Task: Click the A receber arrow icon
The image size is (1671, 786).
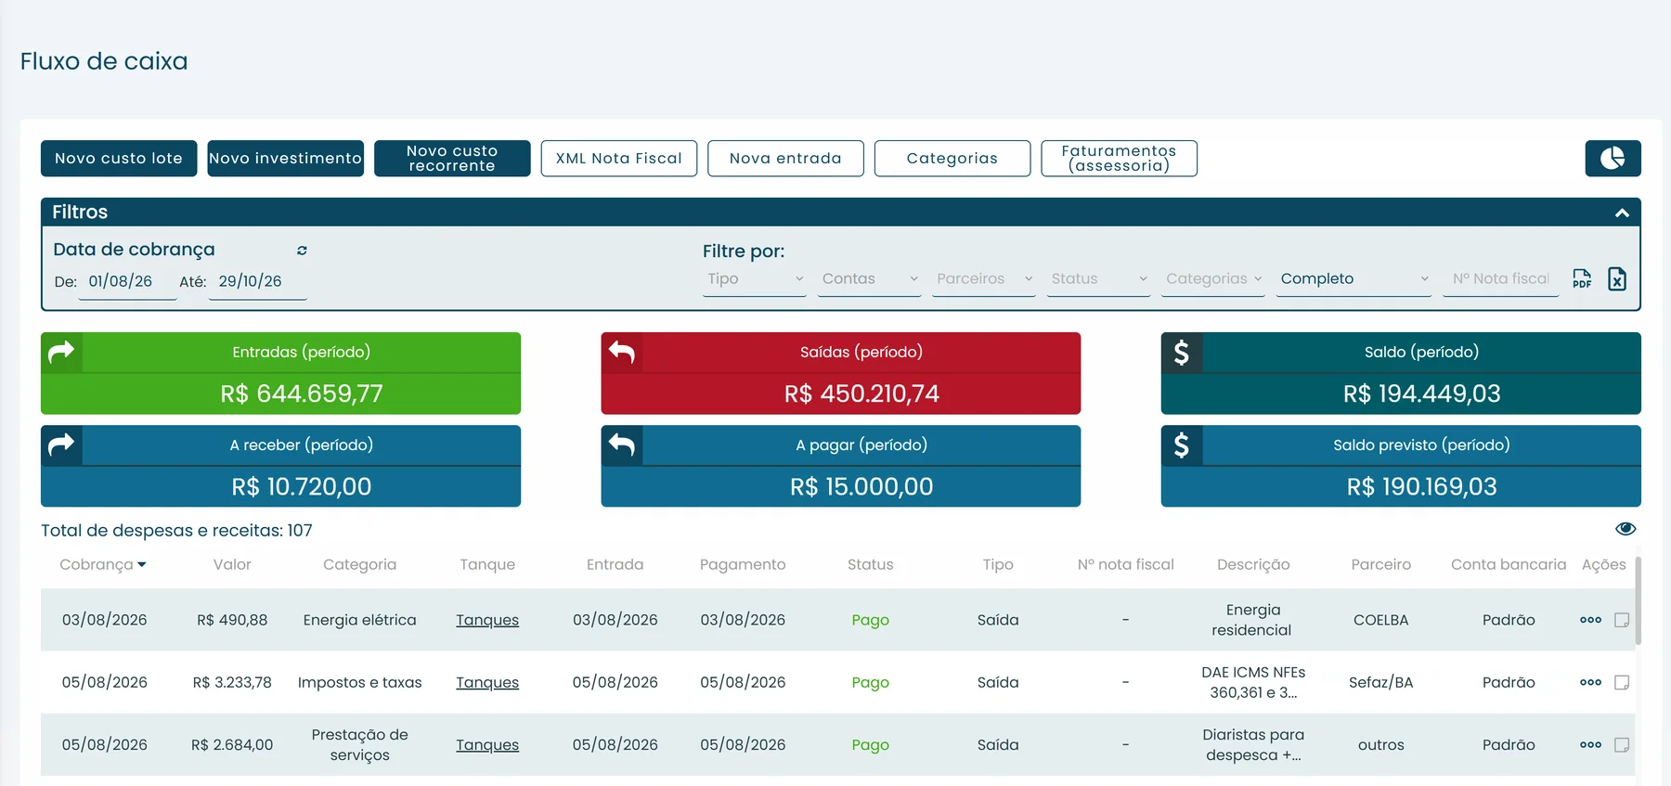Action: click(61, 445)
